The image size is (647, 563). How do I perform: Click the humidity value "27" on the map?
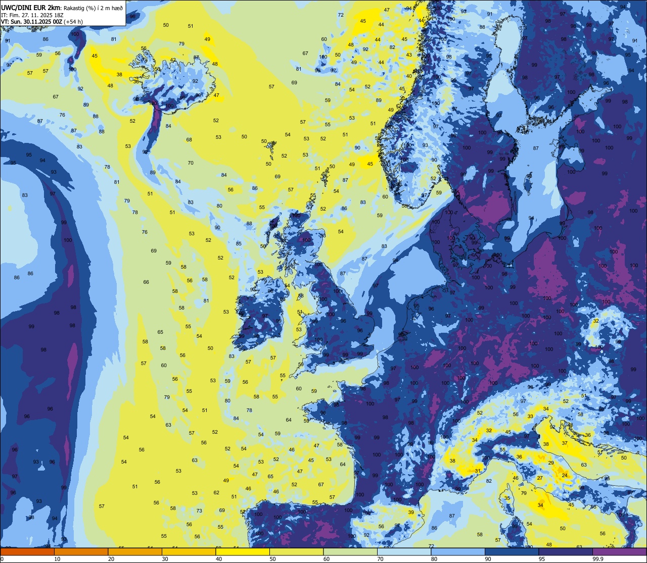540,478
